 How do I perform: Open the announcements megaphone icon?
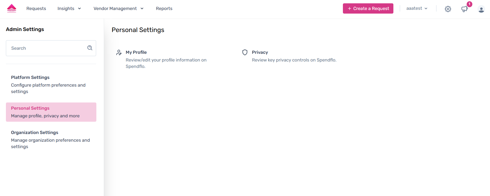tap(464, 9)
